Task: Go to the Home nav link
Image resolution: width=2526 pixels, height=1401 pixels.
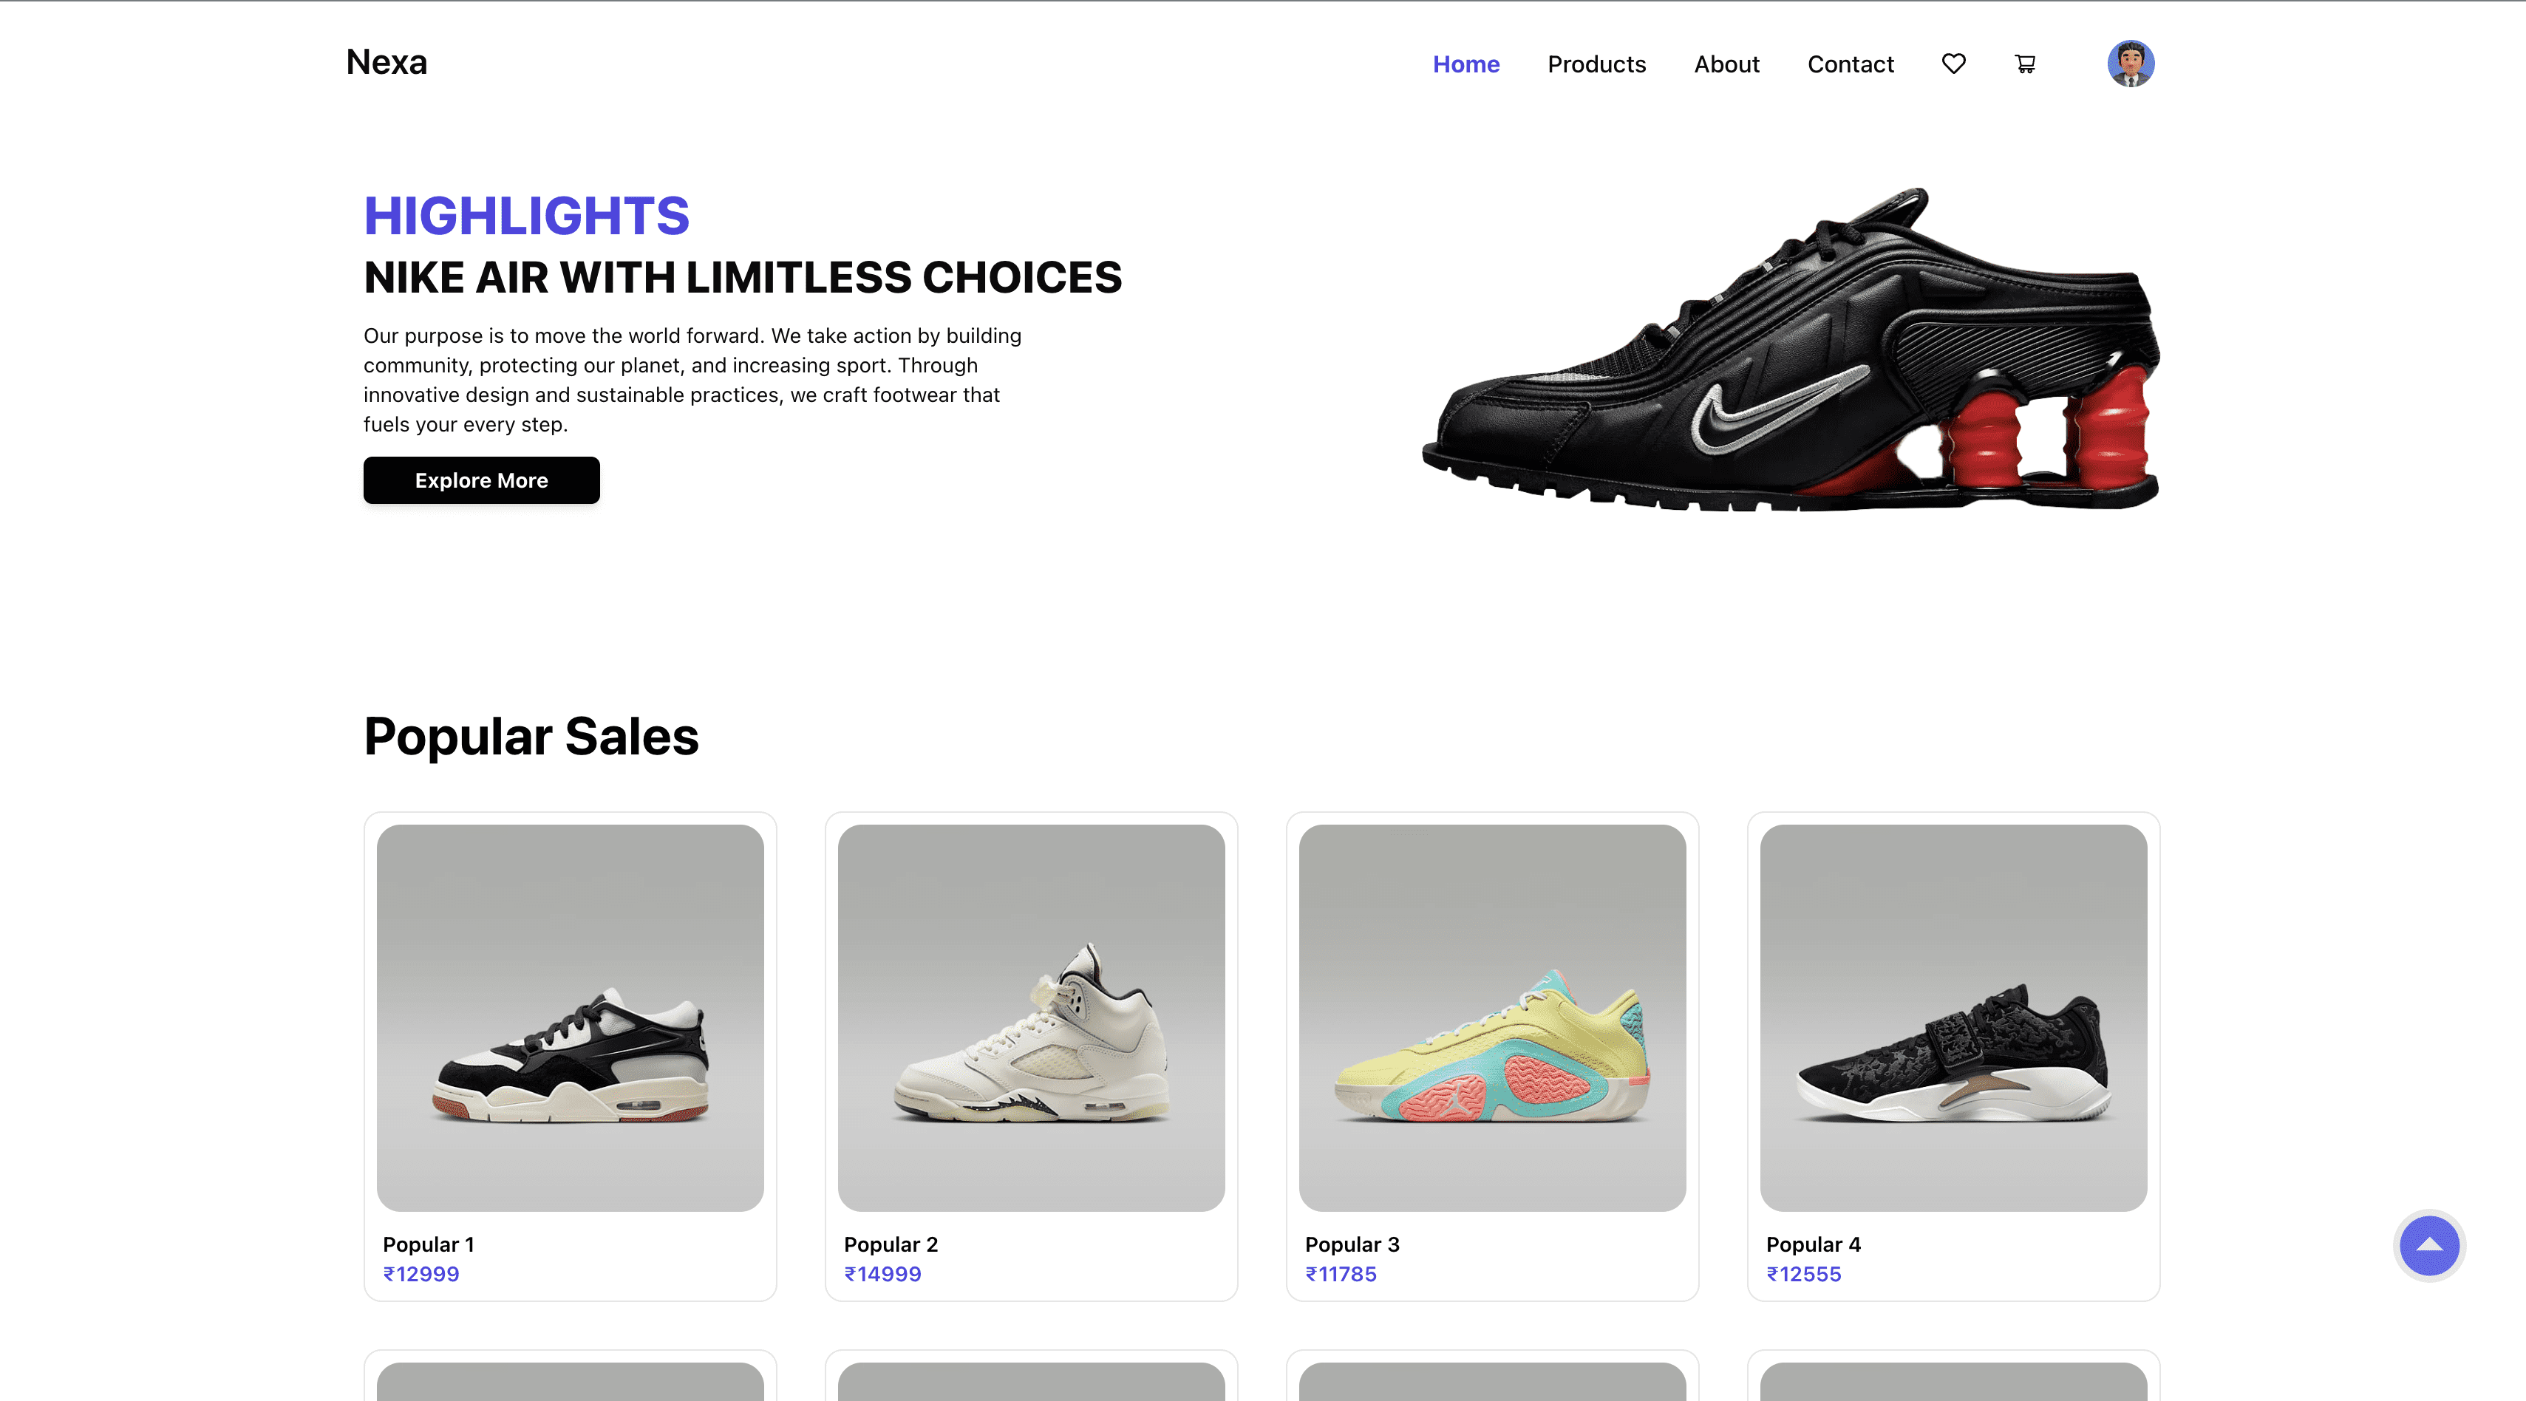Action: click(1466, 65)
